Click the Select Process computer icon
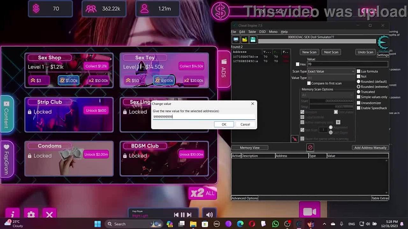The width and height of the screenshot is (408, 229). [x=236, y=39]
